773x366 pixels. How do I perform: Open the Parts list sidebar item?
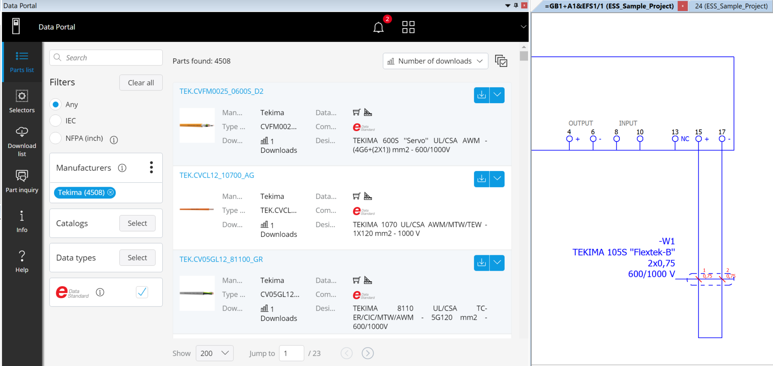(22, 62)
